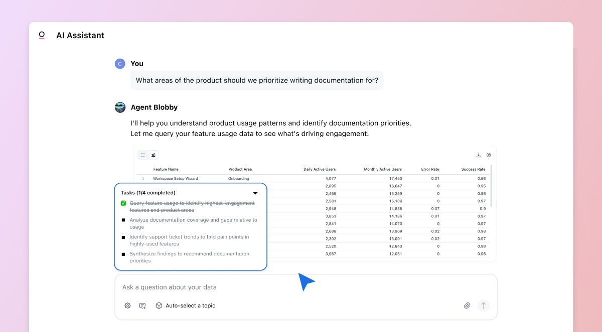This screenshot has height=332, width=602.
Task: Open the explore compass icon on the results
Action: pyautogui.click(x=489, y=155)
